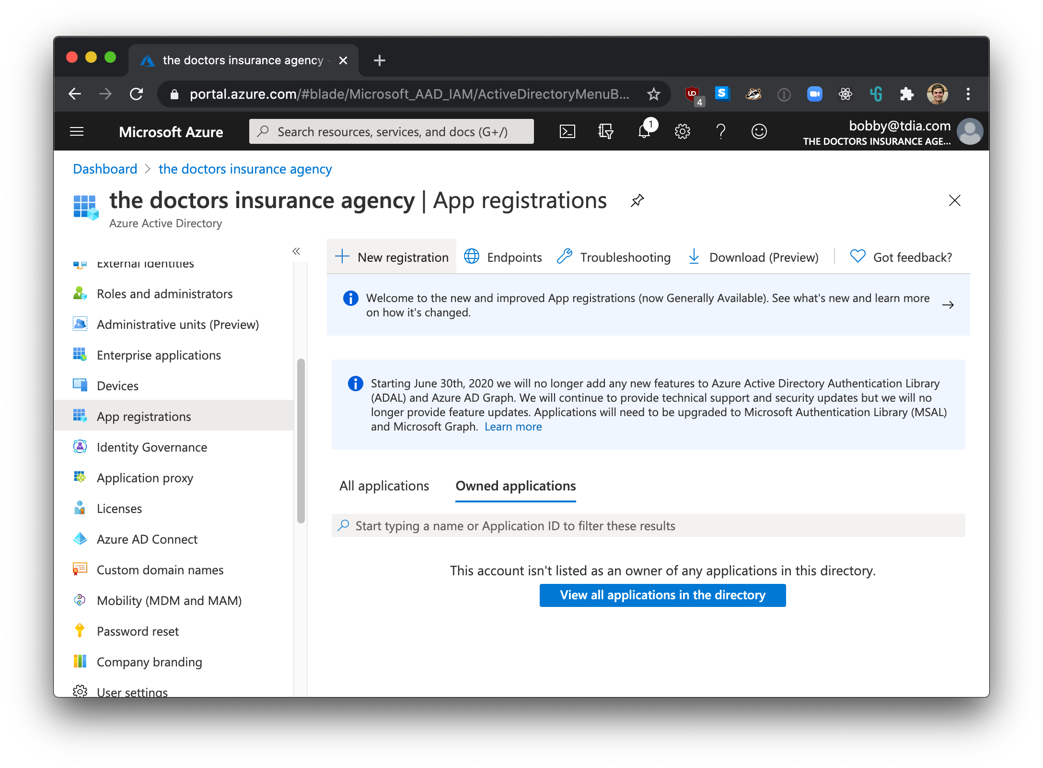
Task: Click the feedback smiley icon
Action: tap(759, 131)
